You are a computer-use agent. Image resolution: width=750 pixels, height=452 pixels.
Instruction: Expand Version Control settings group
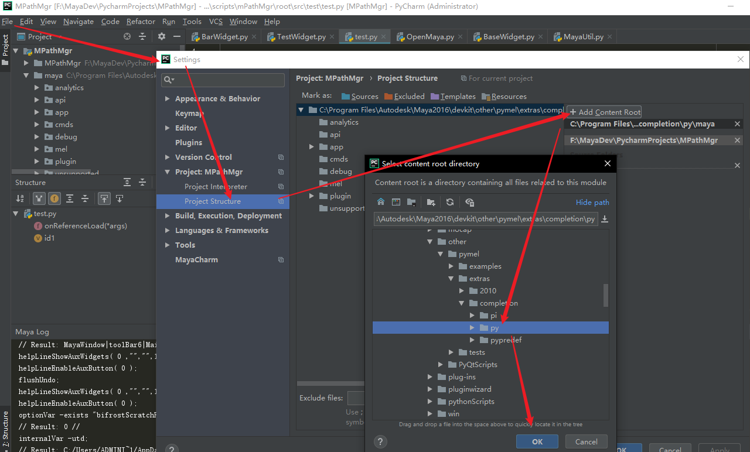tap(167, 157)
